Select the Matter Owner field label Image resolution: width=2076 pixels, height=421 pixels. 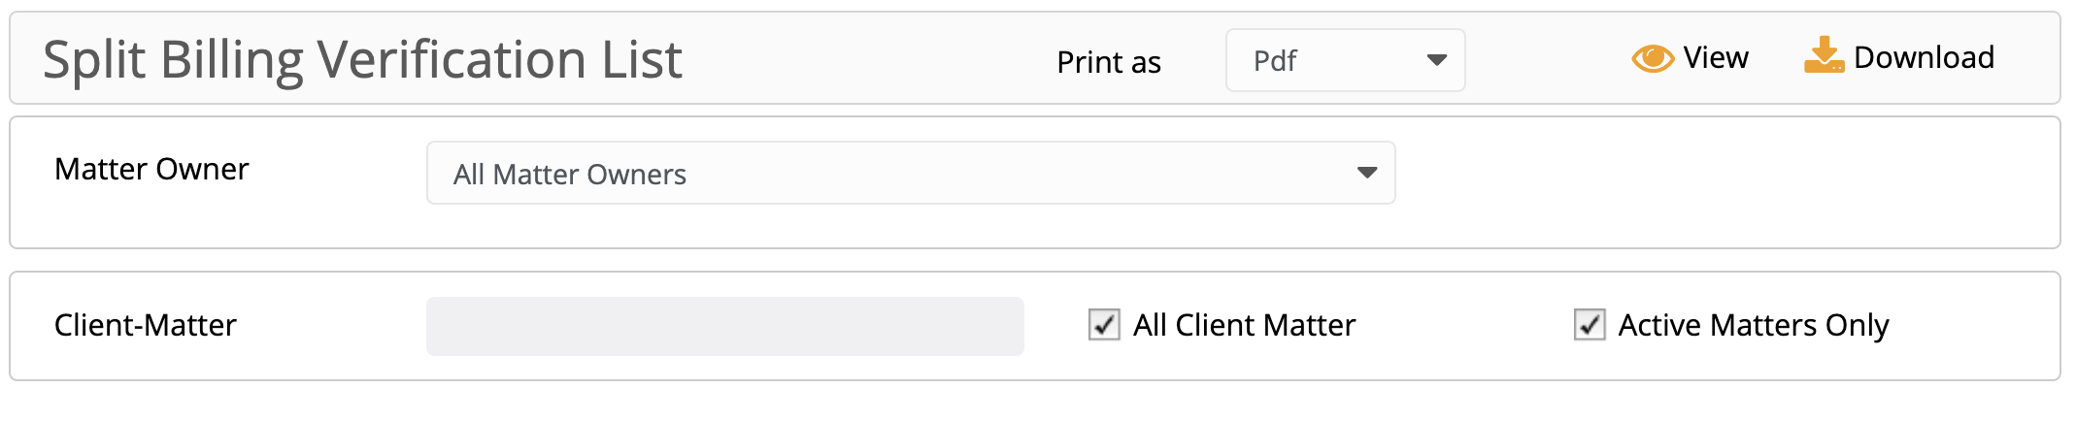[x=151, y=169]
